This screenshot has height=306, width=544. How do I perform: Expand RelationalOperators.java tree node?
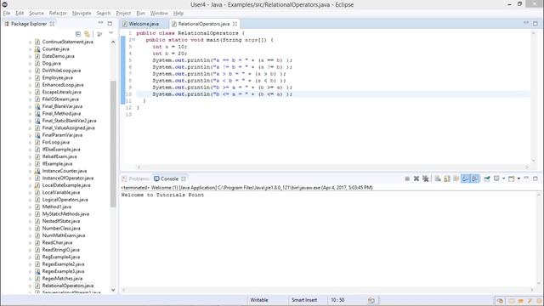[31, 286]
